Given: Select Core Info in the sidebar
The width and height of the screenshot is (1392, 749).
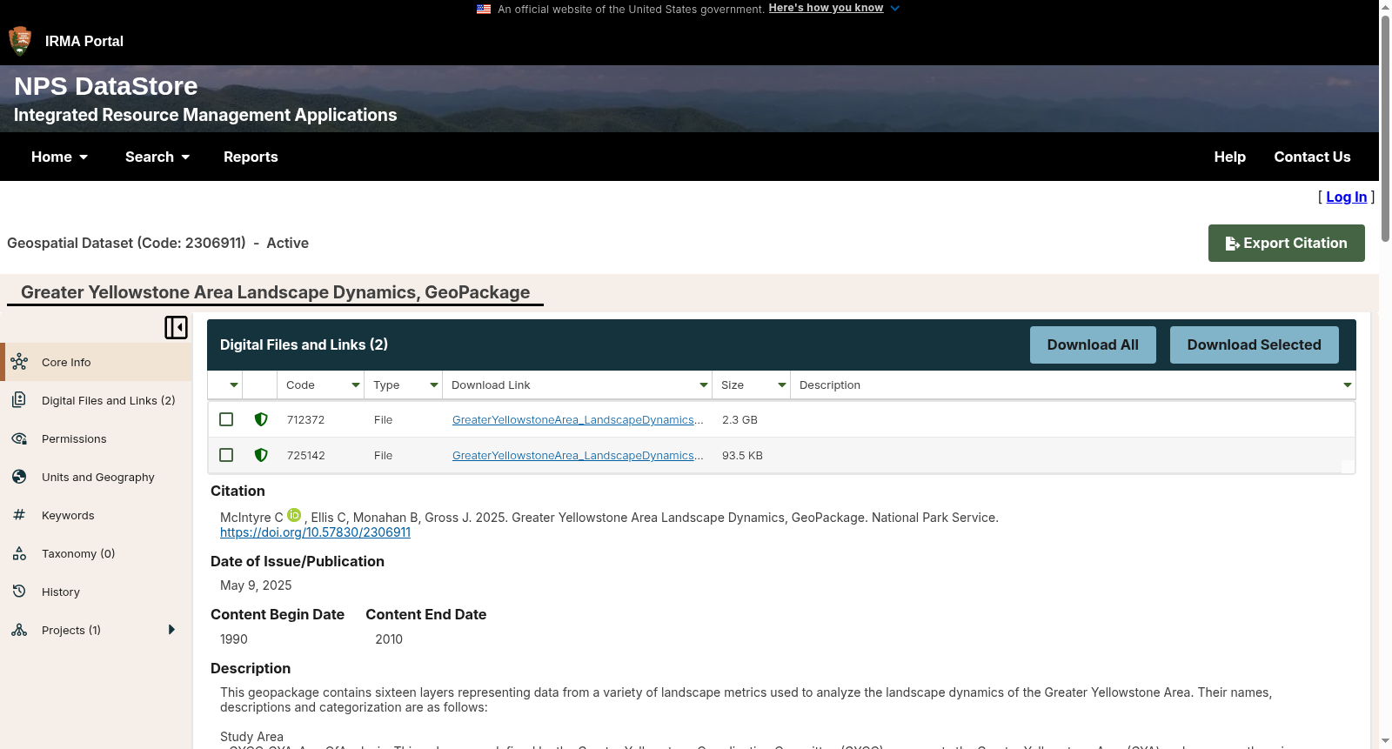Looking at the screenshot, I should [96, 362].
